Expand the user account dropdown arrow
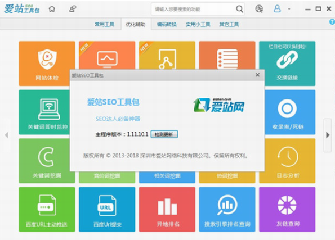The height and width of the screenshot is (240, 335). click(x=289, y=9)
